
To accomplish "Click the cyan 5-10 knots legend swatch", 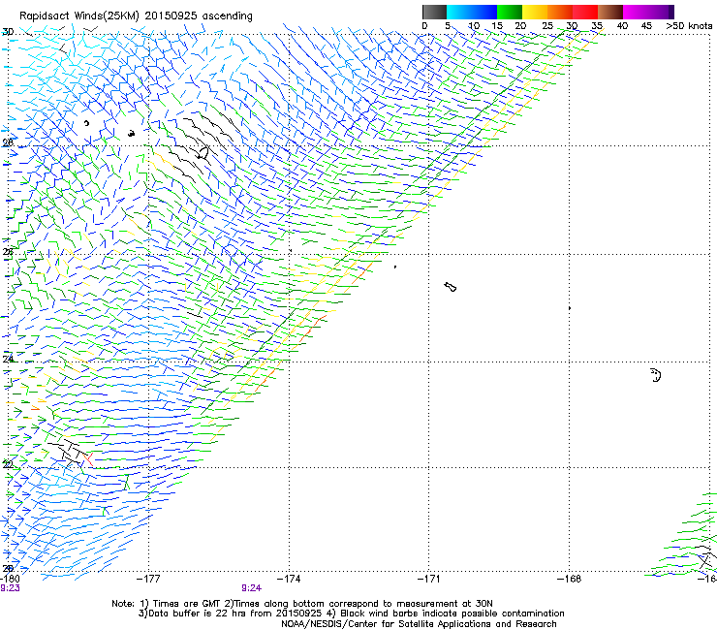I will (459, 12).
